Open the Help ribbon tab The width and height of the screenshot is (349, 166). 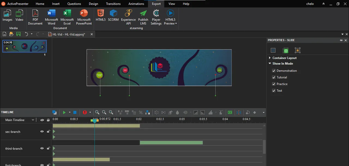coord(186,4)
